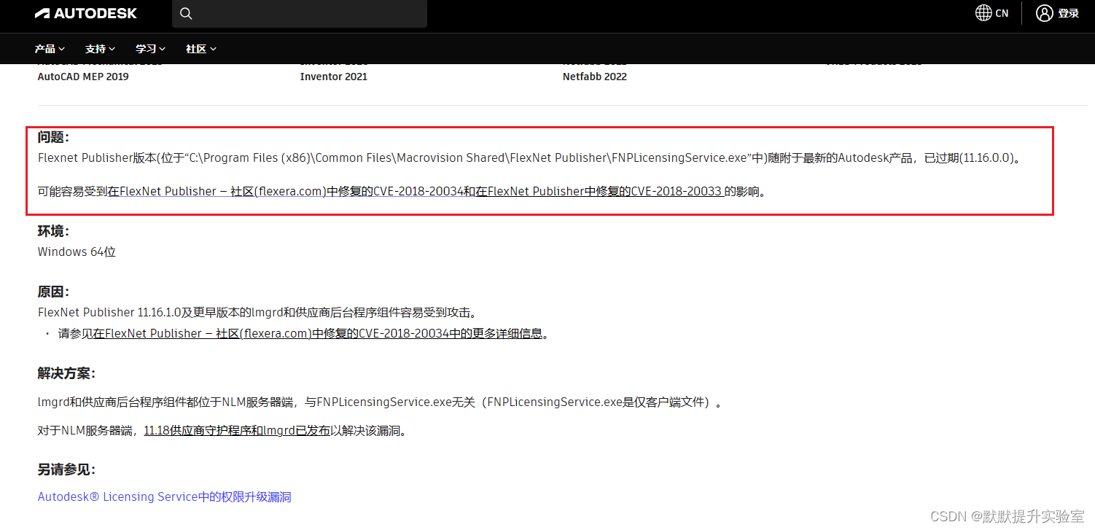Click the FNPLicensingService.exe path sentence
Image resolution: width=1095 pixels, height=530 pixels.
tap(531, 157)
